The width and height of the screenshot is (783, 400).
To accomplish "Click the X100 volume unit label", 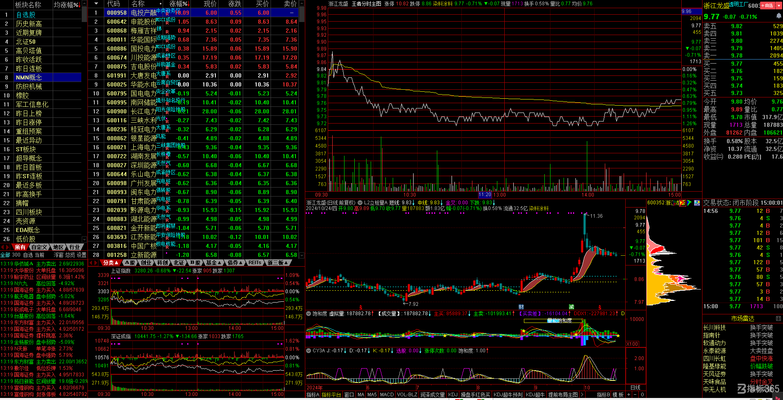I will point(632,344).
